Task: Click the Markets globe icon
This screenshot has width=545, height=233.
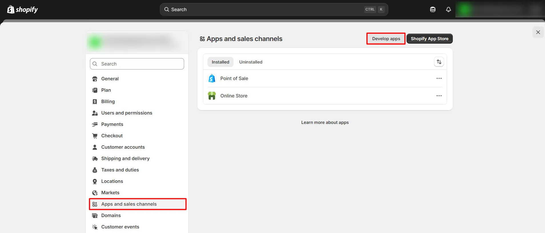Action: (x=95, y=193)
